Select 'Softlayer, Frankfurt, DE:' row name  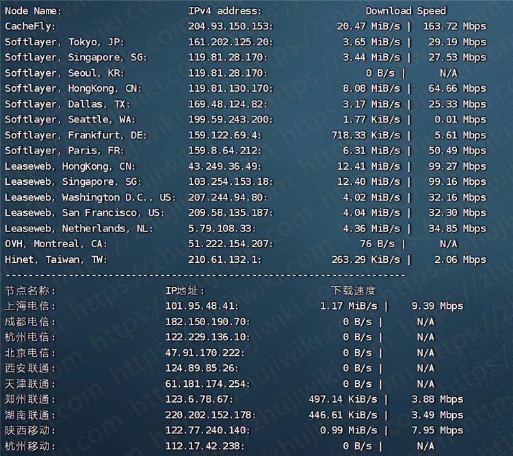(76, 136)
